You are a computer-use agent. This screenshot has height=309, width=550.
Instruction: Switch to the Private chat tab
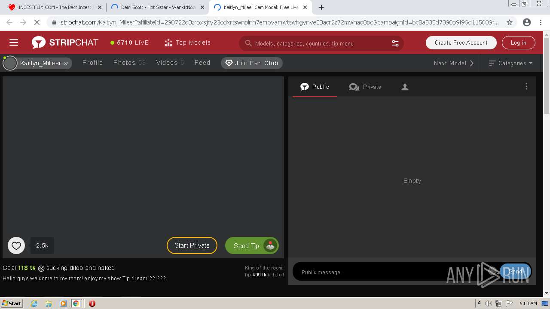click(365, 87)
